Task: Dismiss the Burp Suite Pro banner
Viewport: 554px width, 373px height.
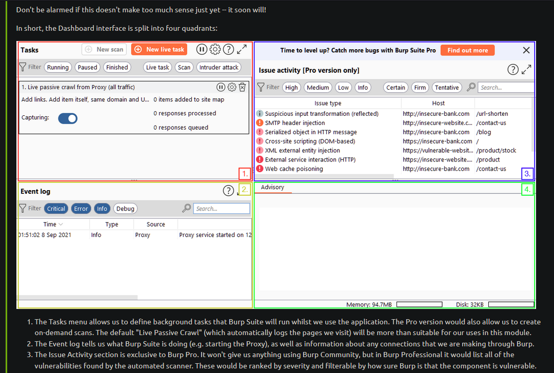Action: (526, 50)
